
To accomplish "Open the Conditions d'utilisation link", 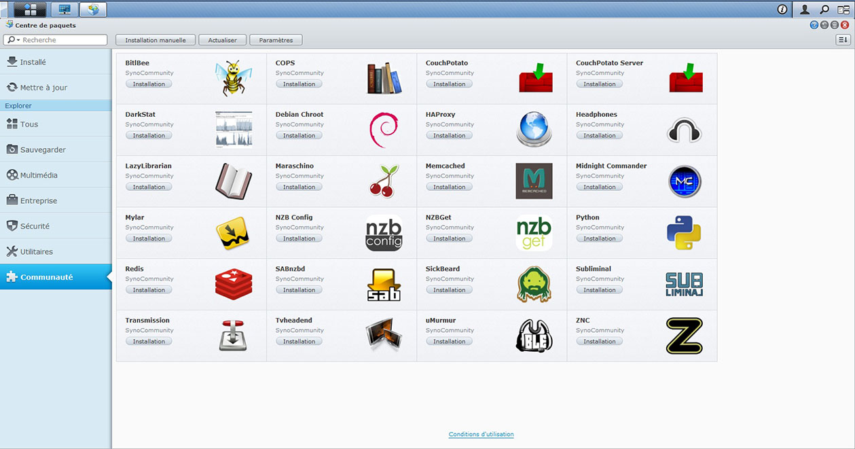I will coord(481,435).
